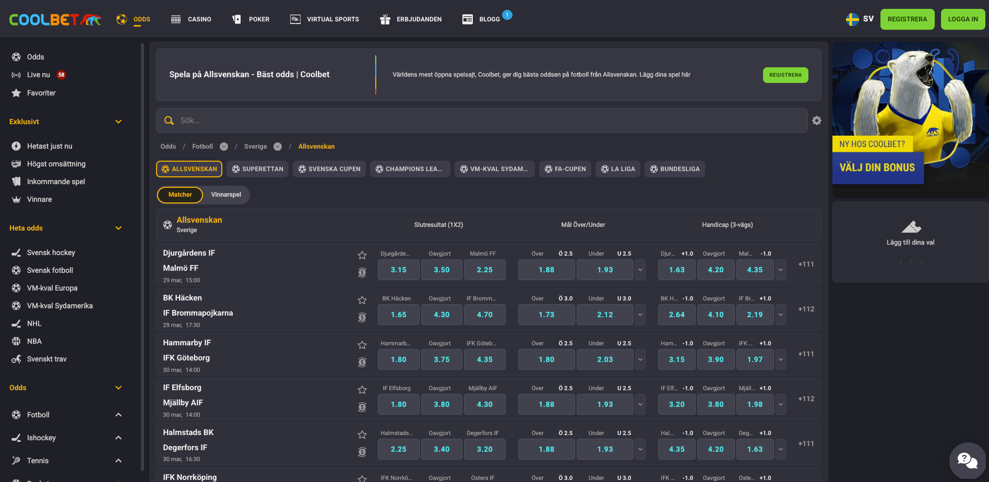Click the top Registrera button
Screen dimensions: 989x482
click(x=908, y=19)
